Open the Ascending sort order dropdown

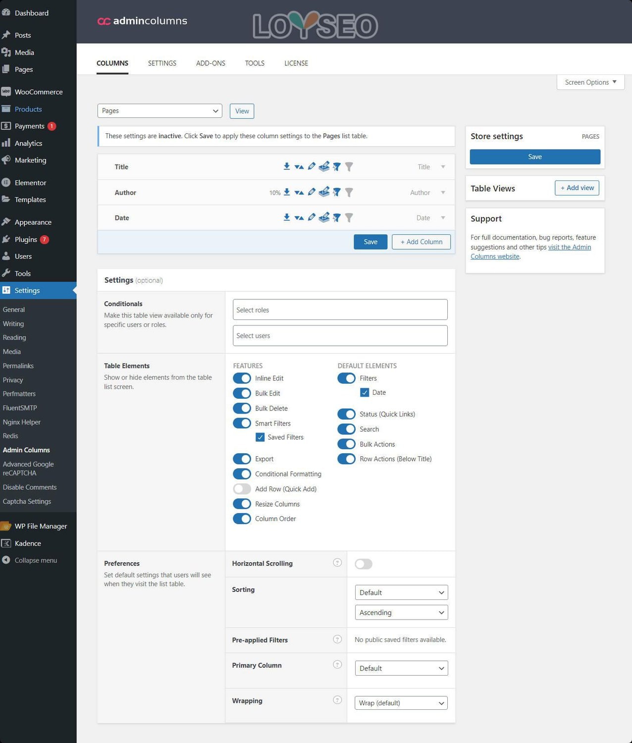click(x=401, y=613)
